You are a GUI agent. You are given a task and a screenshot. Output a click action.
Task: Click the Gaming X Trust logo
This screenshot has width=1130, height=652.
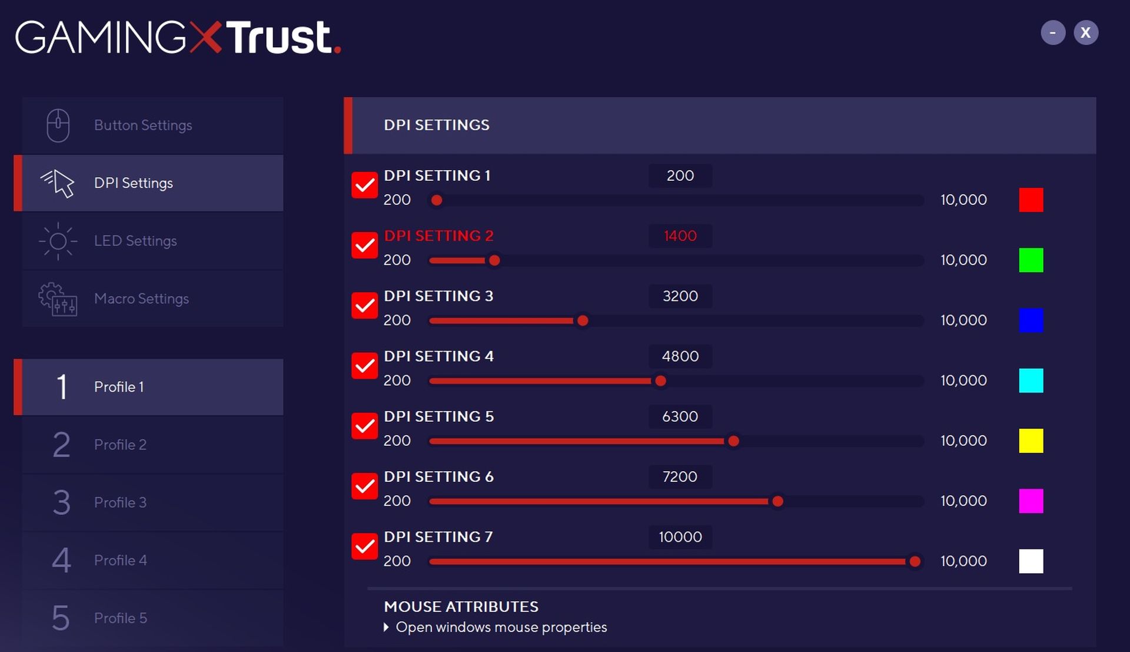tap(178, 37)
